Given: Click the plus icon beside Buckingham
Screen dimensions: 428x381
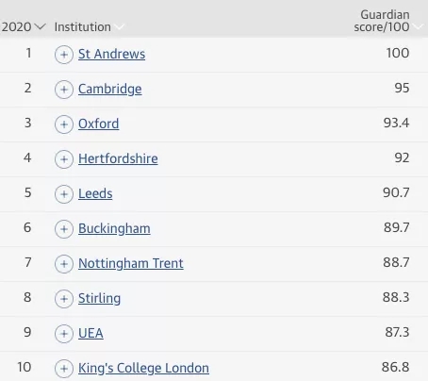Looking at the screenshot, I should [x=64, y=229].
